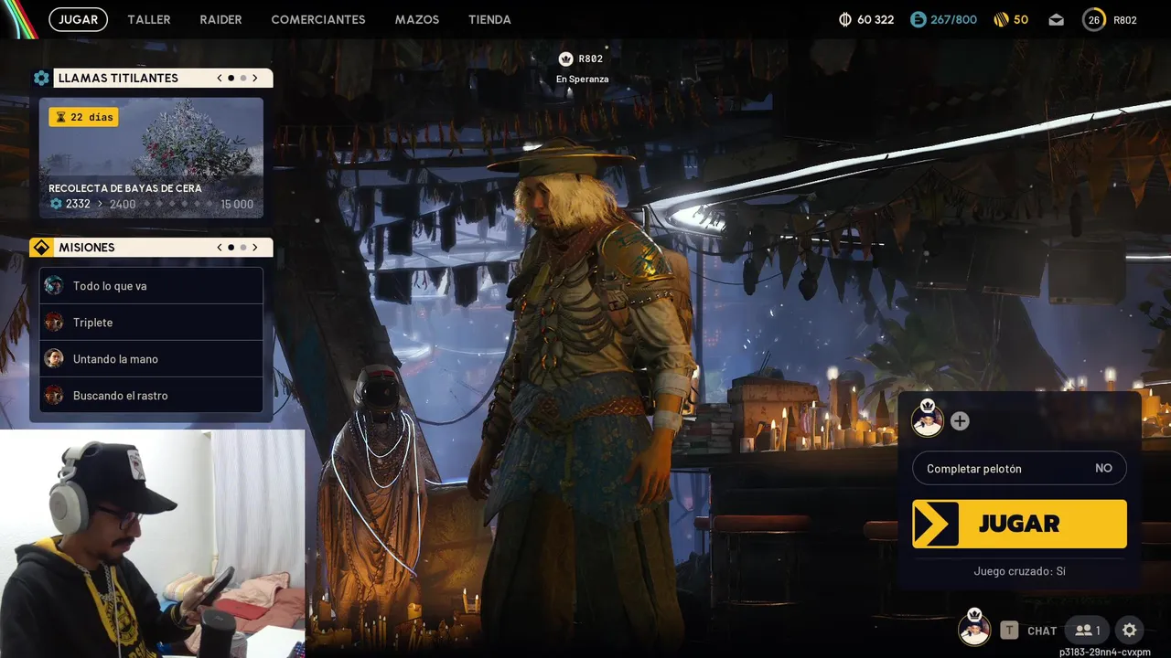
Task: Click the En Speranza status text
Action: (582, 80)
